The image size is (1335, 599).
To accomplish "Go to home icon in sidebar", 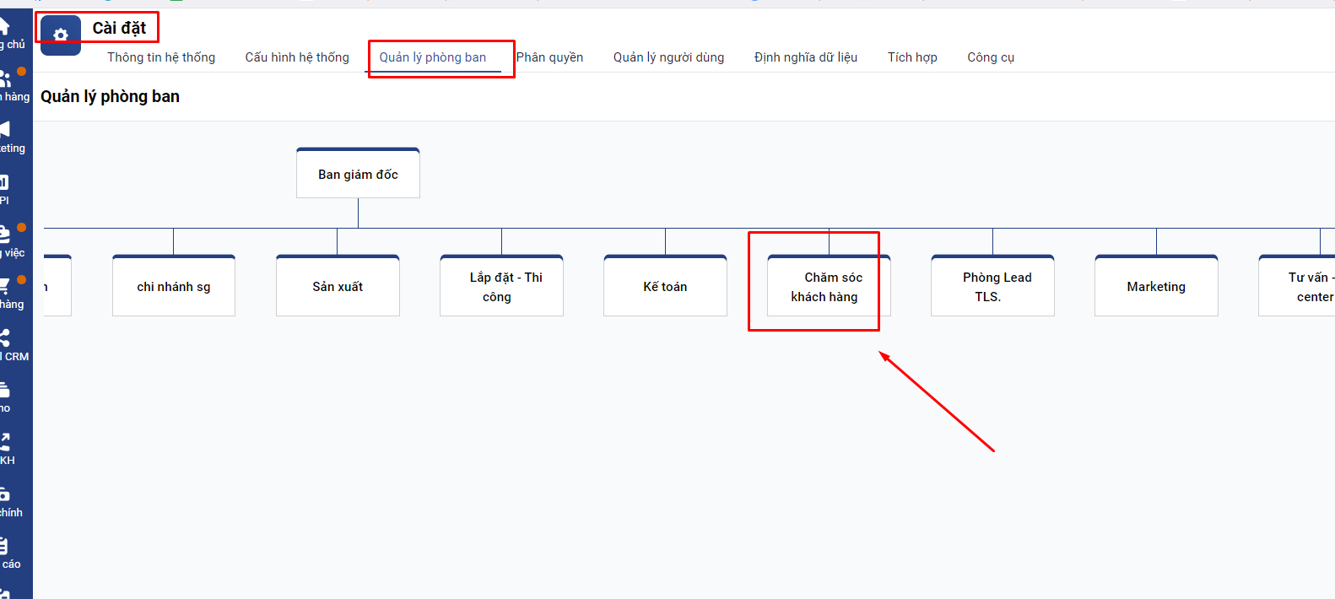I will pos(5,26).
